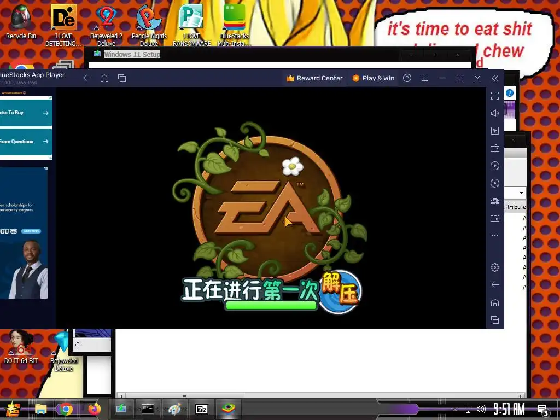Open the Start menu button on taskbar

point(13,409)
